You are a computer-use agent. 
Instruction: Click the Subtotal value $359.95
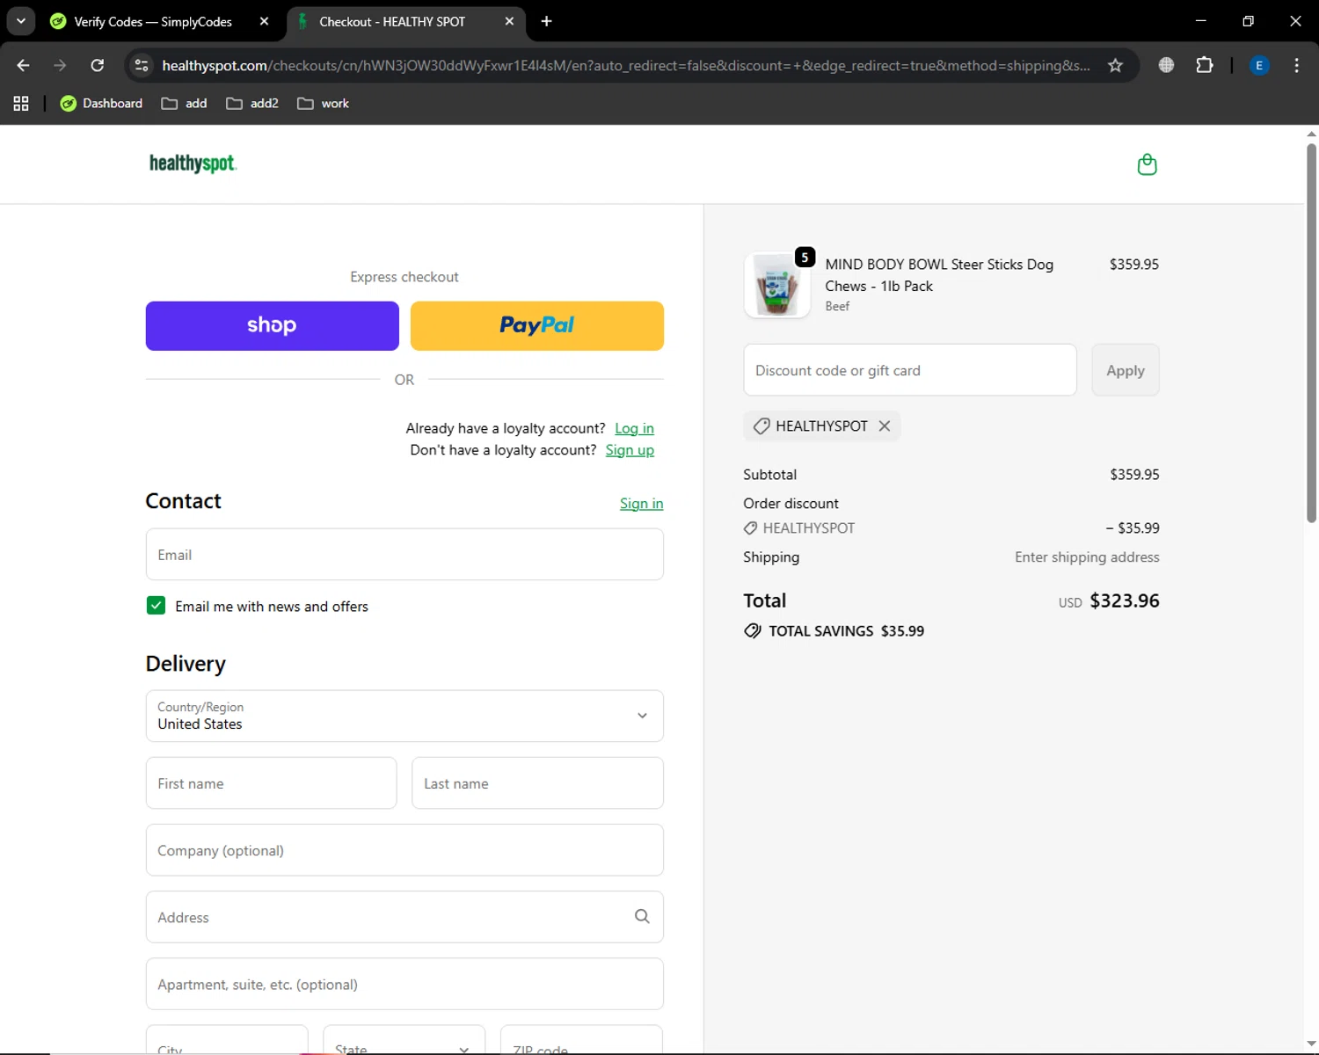[1134, 475]
